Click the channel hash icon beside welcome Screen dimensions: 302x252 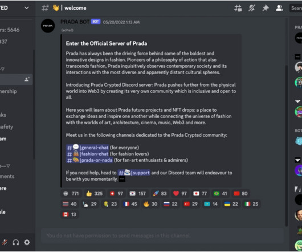(x=45, y=8)
